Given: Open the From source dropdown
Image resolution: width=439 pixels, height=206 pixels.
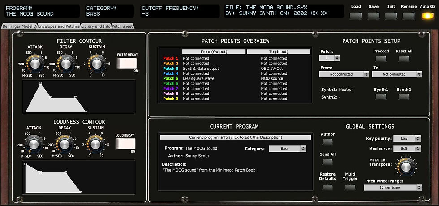Looking at the screenshot, I should click(x=344, y=74).
